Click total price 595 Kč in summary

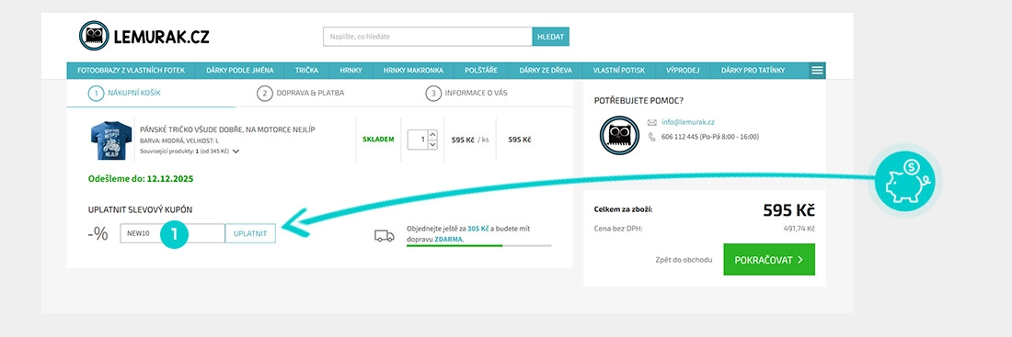(x=788, y=210)
